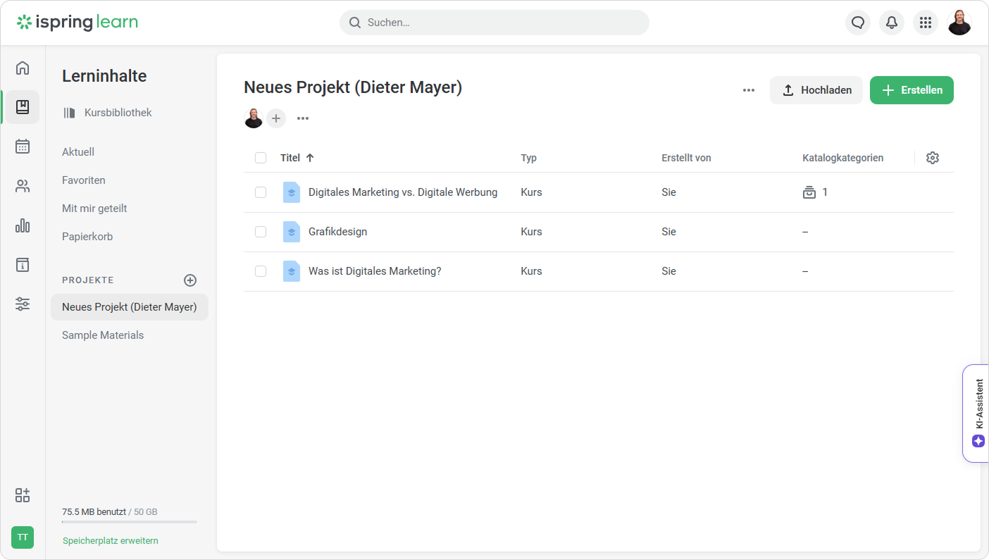The width and height of the screenshot is (989, 560).
Task: Click the table column settings gear
Action: click(933, 158)
